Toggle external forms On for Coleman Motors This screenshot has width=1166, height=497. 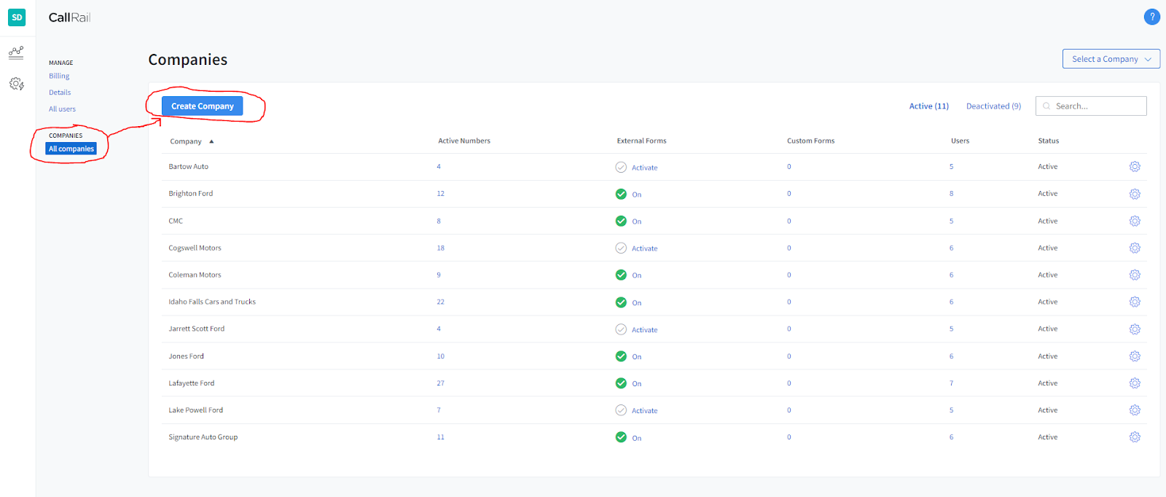(x=628, y=275)
